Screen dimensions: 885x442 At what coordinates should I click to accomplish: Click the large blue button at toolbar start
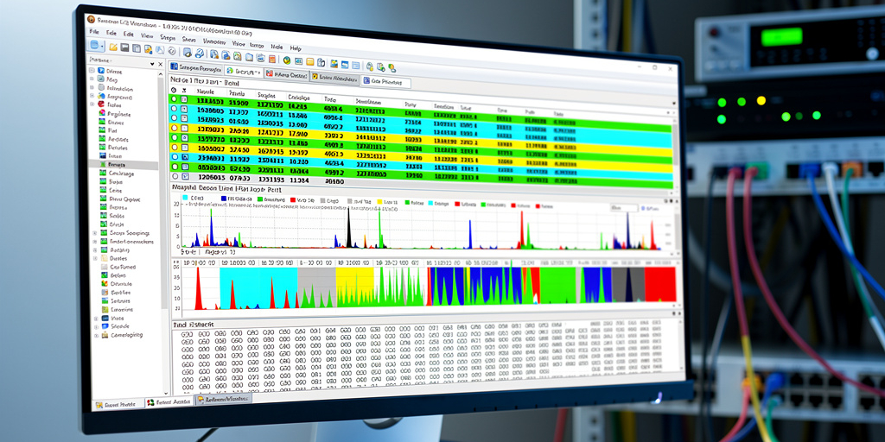96,46
